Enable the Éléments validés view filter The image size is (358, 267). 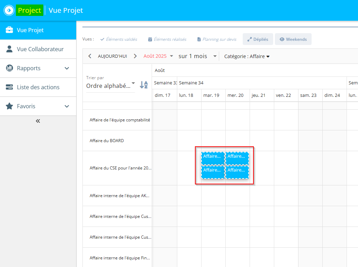(119, 39)
